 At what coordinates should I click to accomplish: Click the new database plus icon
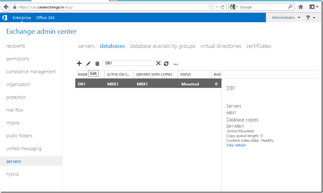click(79, 63)
